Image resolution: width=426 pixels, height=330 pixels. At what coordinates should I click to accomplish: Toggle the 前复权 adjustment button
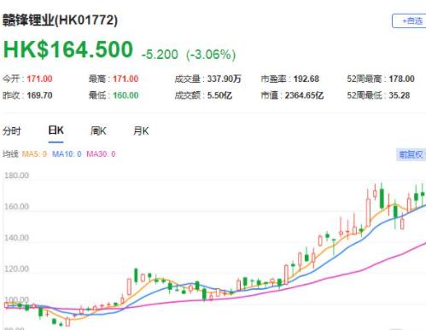[x=411, y=154]
